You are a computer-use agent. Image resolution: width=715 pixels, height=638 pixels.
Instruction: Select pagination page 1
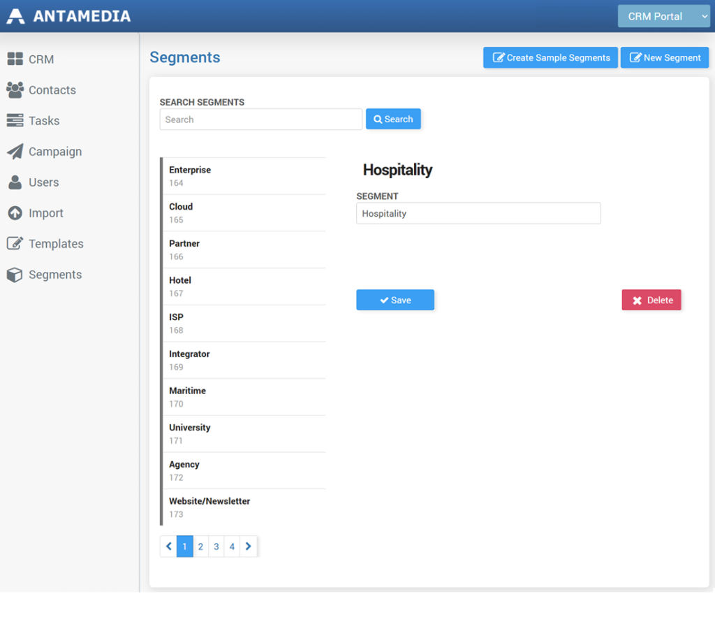(184, 546)
